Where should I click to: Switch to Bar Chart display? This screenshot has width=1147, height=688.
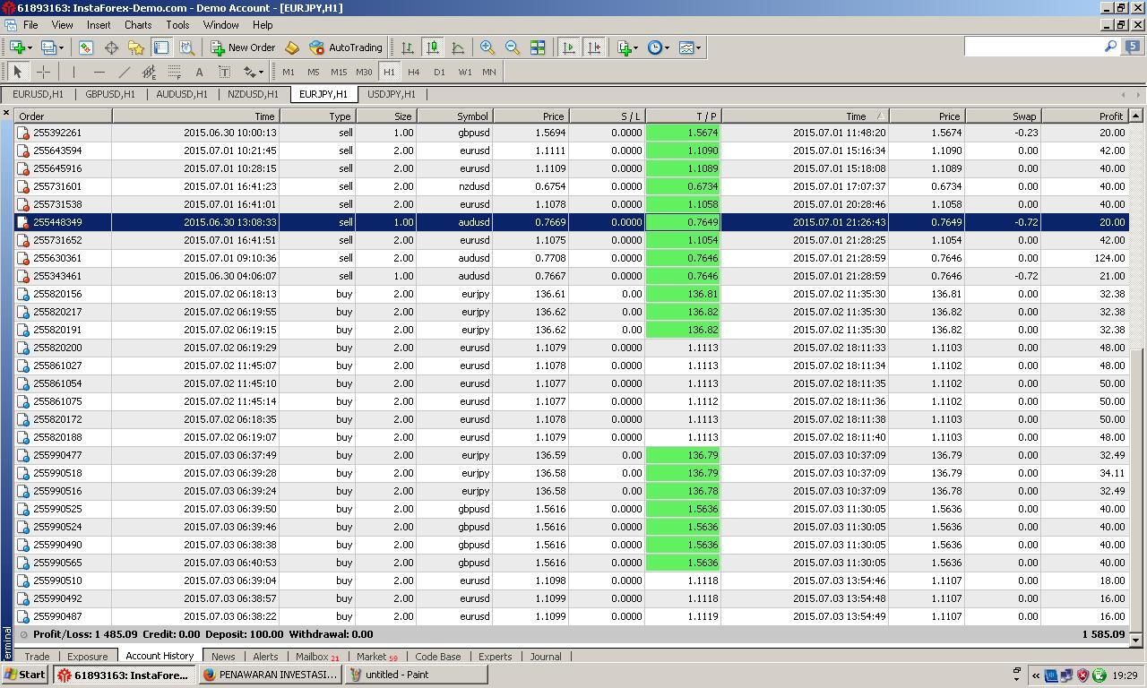(x=408, y=47)
